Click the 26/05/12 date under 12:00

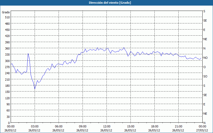(x=106, y=130)
